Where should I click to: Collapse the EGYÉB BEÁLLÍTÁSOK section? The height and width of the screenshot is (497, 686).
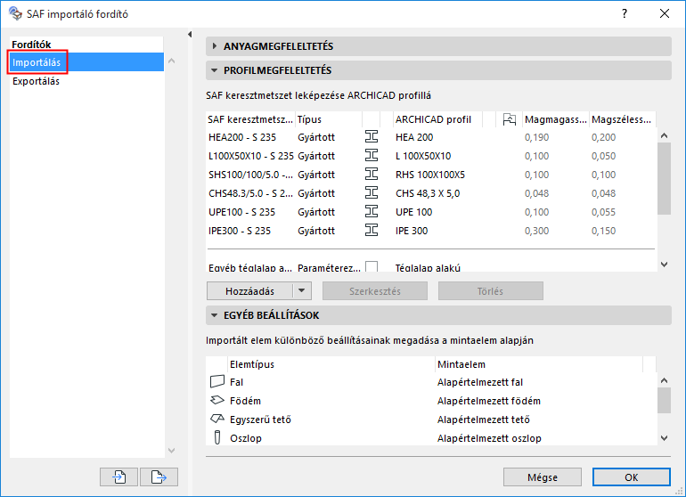[x=215, y=315]
